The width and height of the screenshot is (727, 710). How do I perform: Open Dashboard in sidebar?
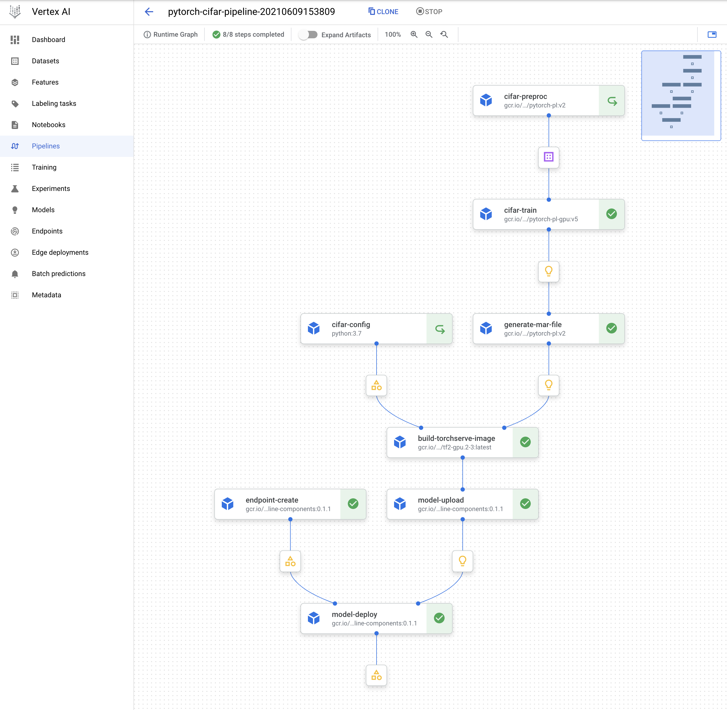[x=67, y=40]
